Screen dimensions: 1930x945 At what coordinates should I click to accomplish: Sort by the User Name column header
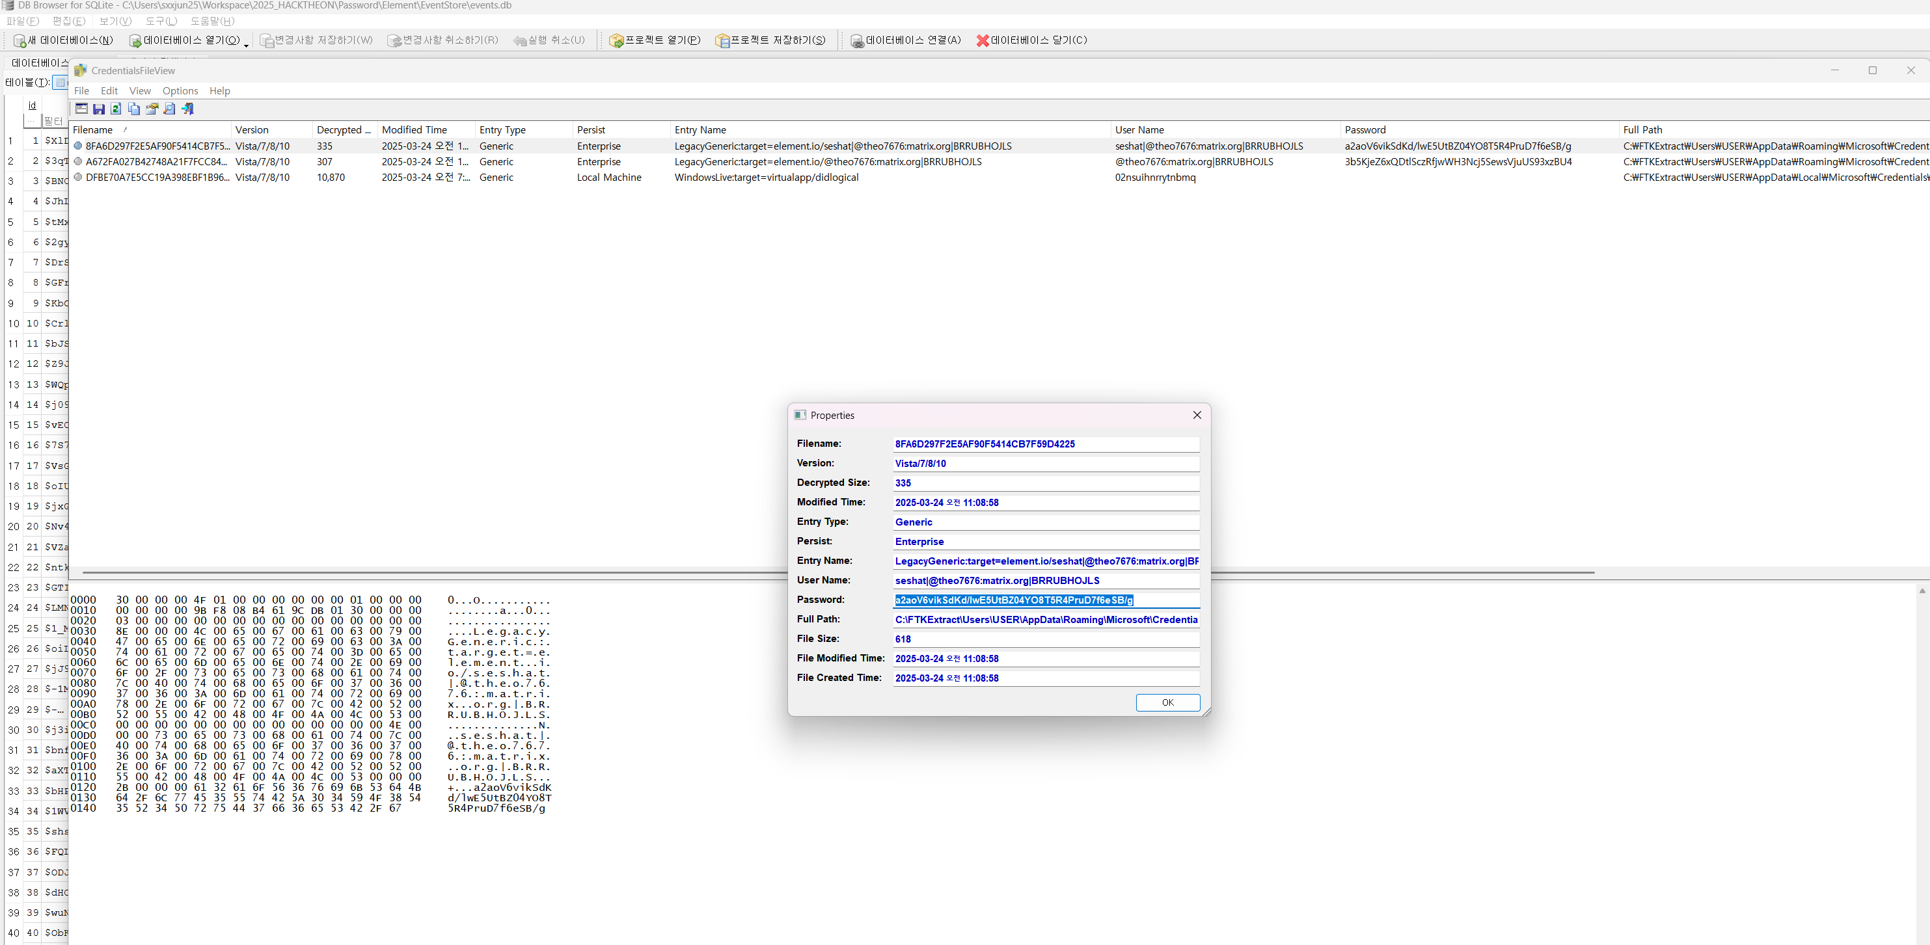tap(1225, 129)
